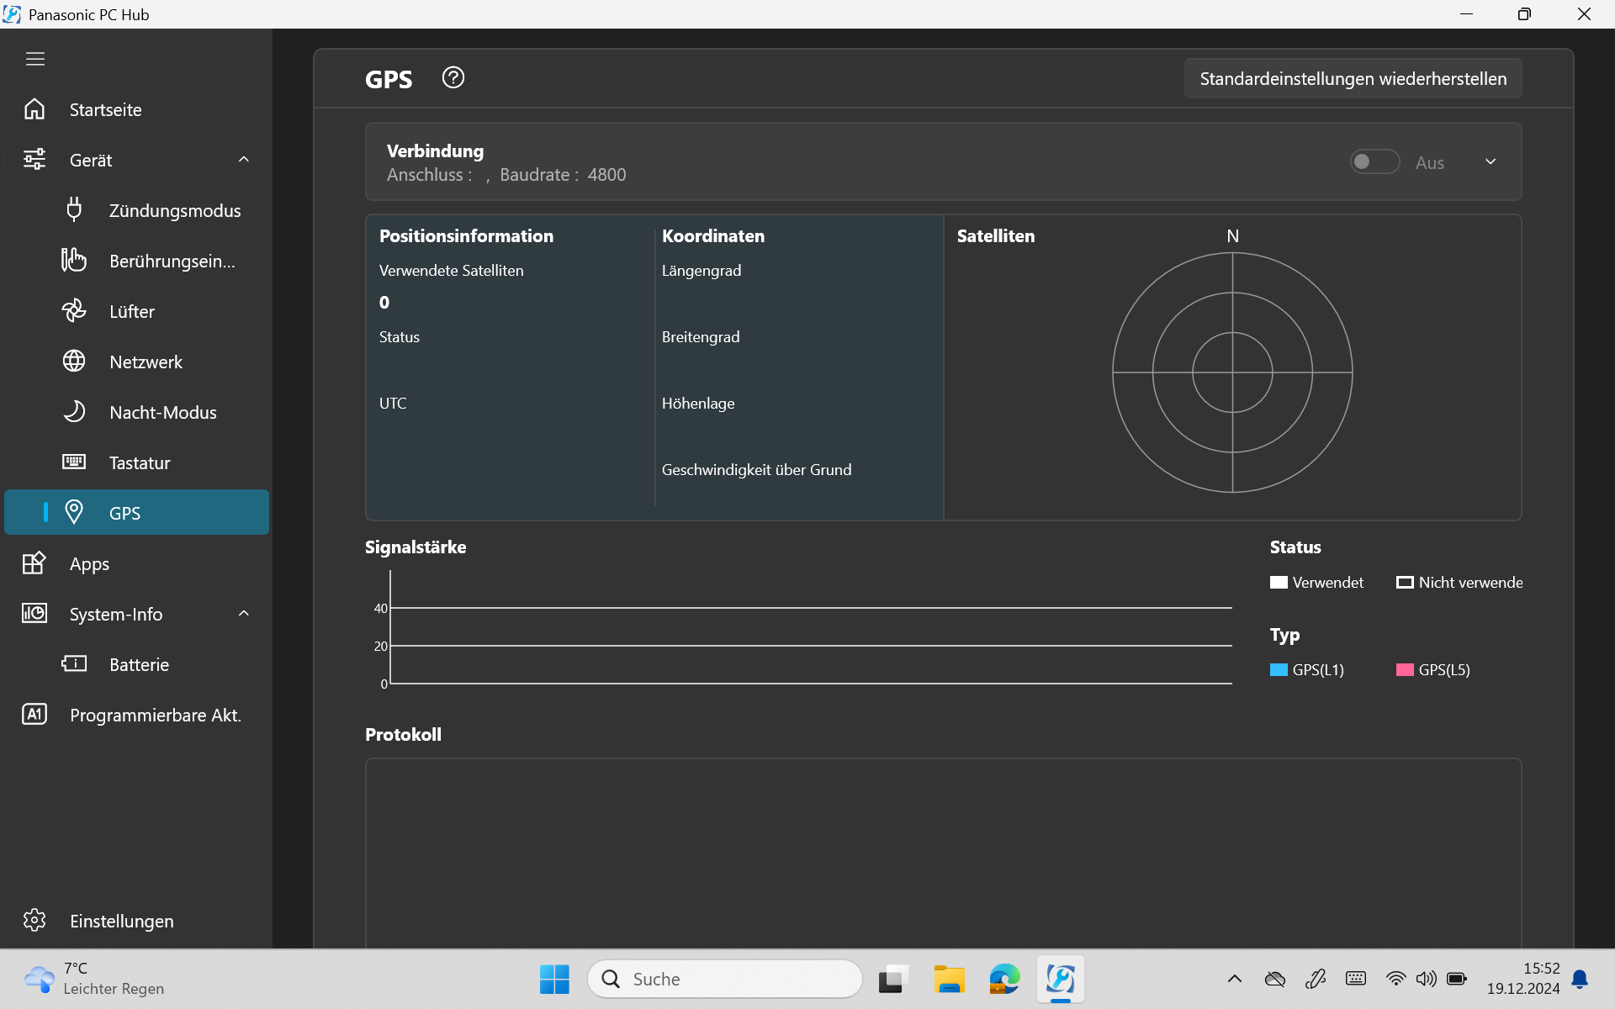The image size is (1615, 1009).
Task: Open Einstellungen at sidebar bottom
Action: (x=121, y=922)
